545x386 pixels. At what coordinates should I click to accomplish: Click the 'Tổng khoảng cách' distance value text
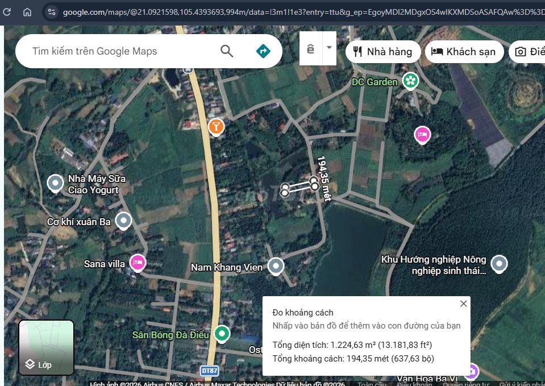(353, 359)
